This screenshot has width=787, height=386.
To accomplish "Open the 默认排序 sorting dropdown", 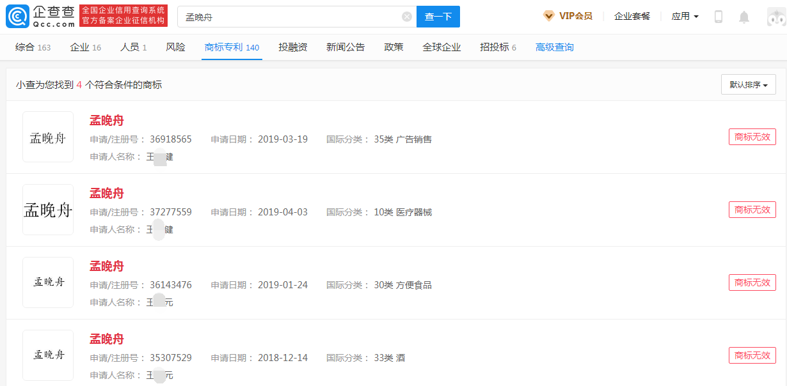I will [x=748, y=84].
